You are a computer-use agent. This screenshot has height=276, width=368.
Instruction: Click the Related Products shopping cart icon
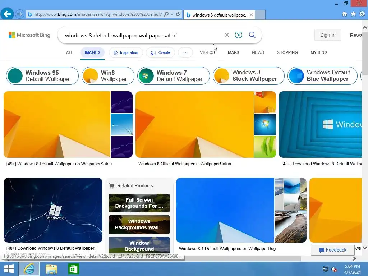tap(112, 186)
